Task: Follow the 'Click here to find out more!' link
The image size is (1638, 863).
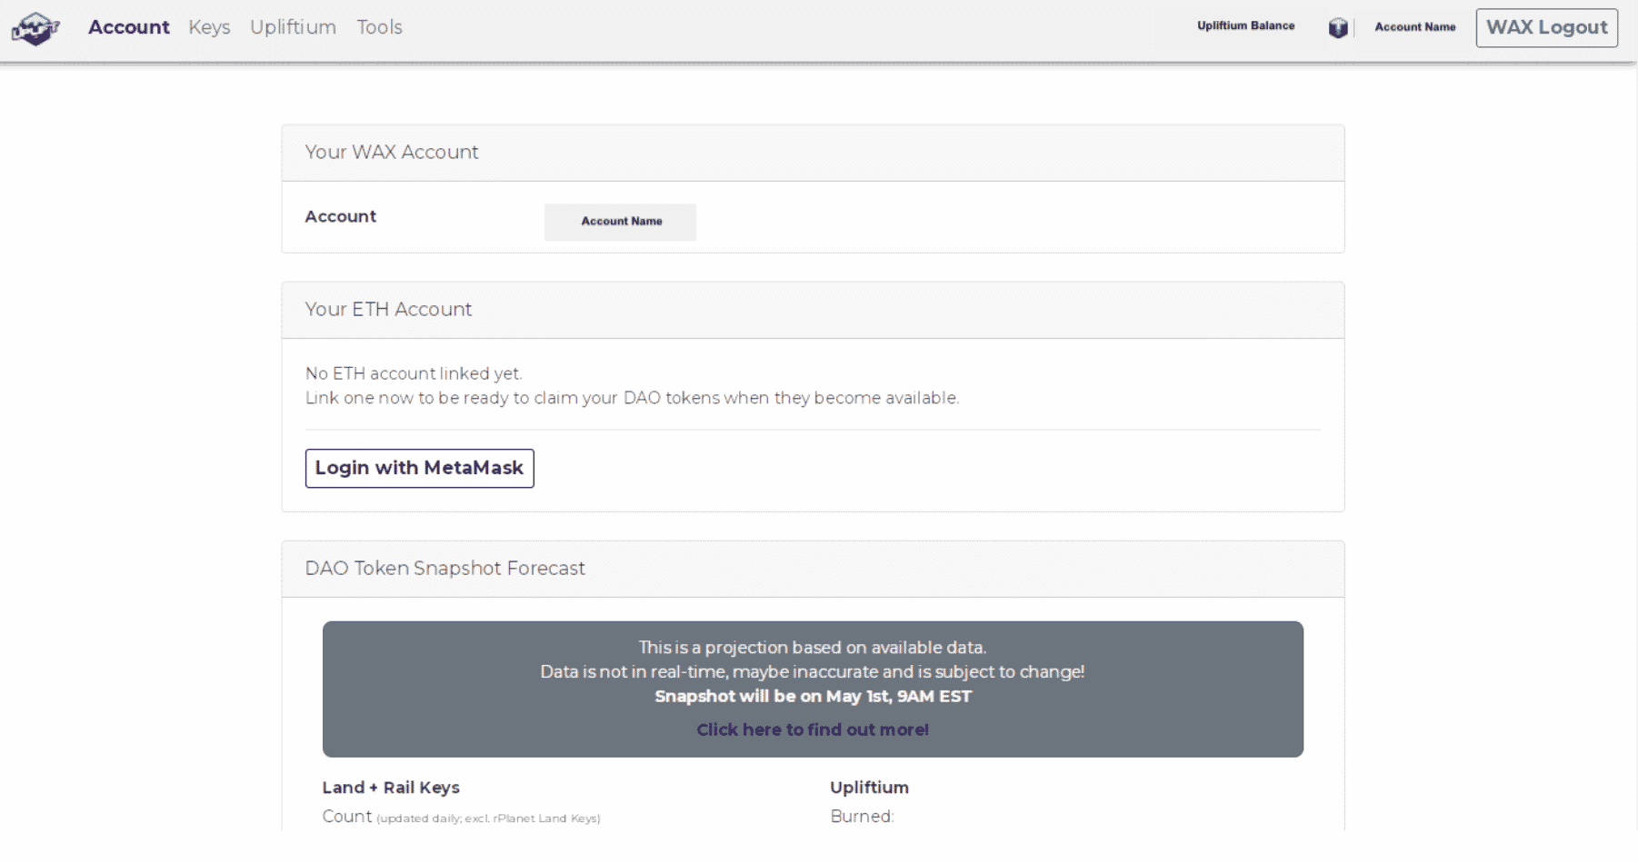Action: 813,729
